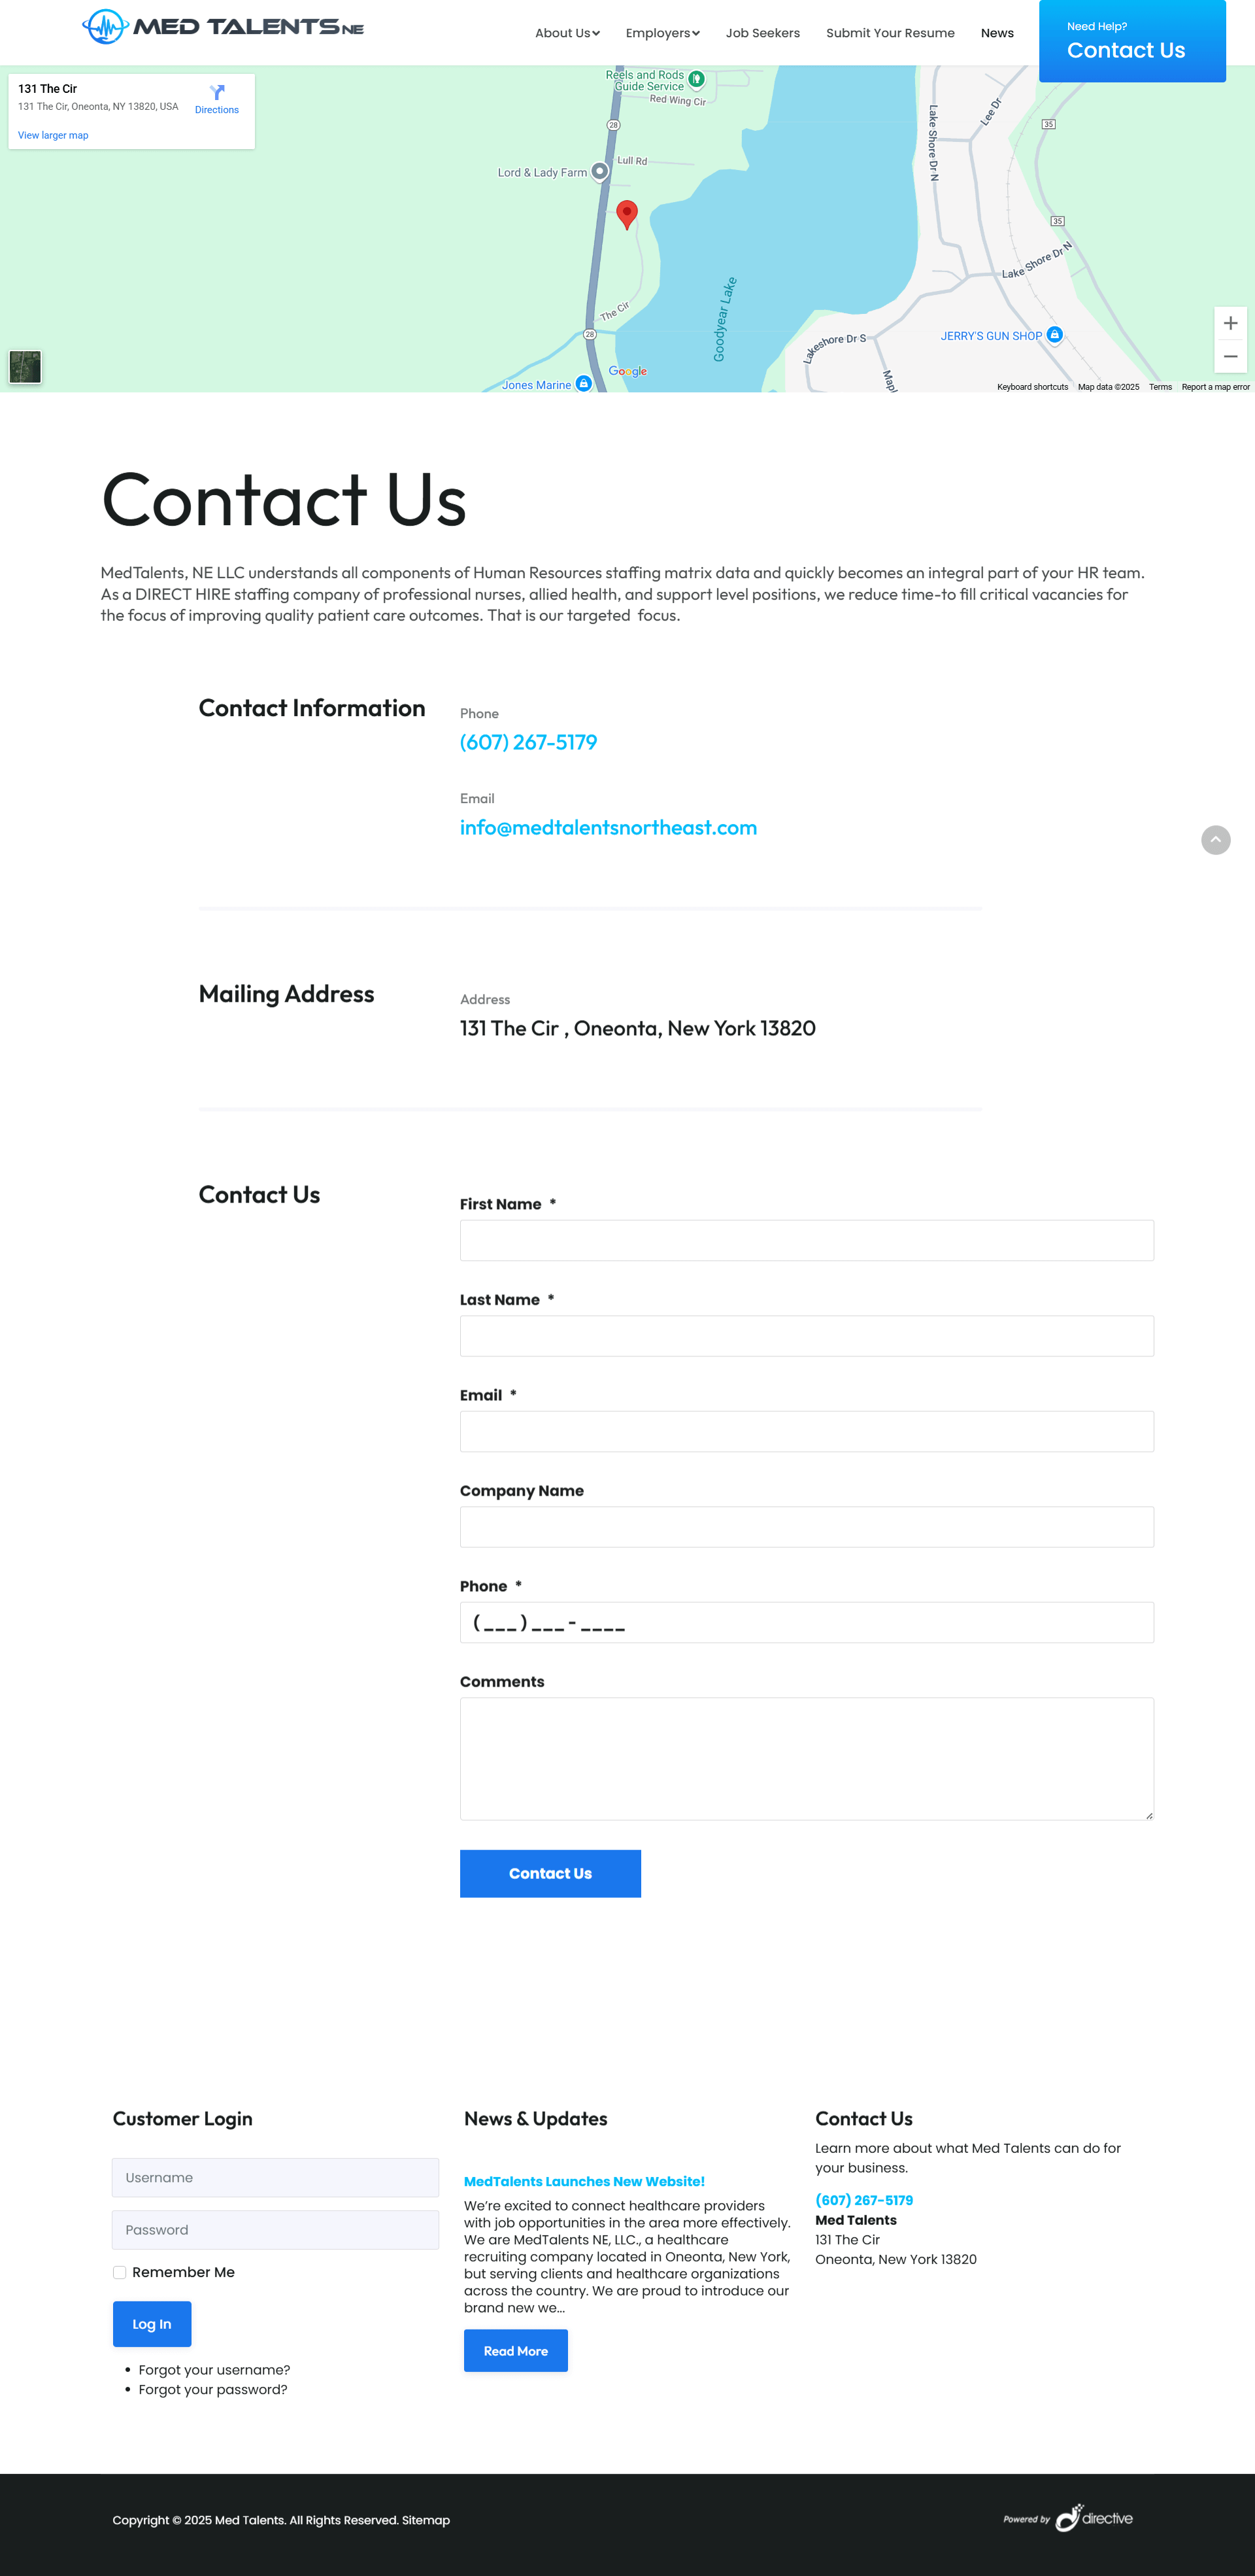Viewport: 1255px width, 2576px height.
Task: Click the scroll-to-top arrow button
Action: [x=1215, y=840]
